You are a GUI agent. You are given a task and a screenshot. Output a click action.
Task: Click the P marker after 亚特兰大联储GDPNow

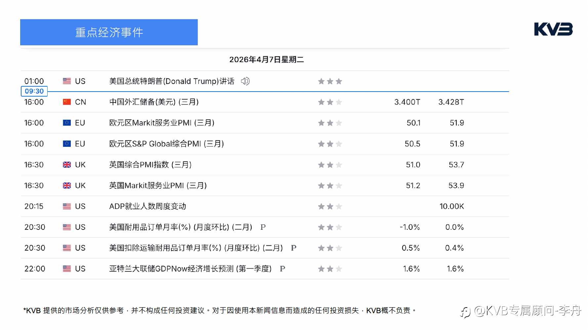282,269
